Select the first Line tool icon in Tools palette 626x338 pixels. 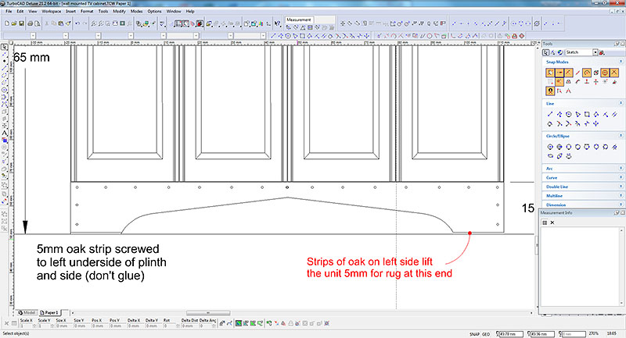550,113
